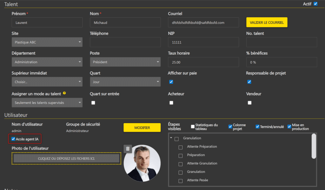The height and width of the screenshot is (190, 325).
Task: Enable the Acheteur checkbox
Action: 171,103
